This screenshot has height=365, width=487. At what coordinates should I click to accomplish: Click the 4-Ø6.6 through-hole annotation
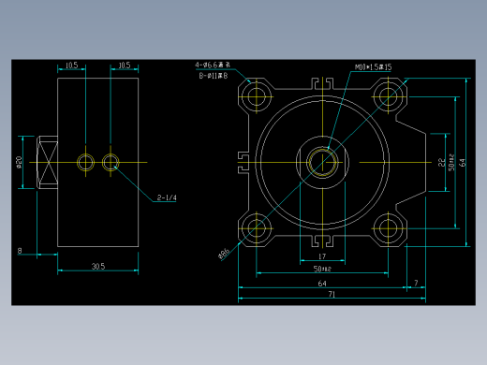click(x=213, y=65)
